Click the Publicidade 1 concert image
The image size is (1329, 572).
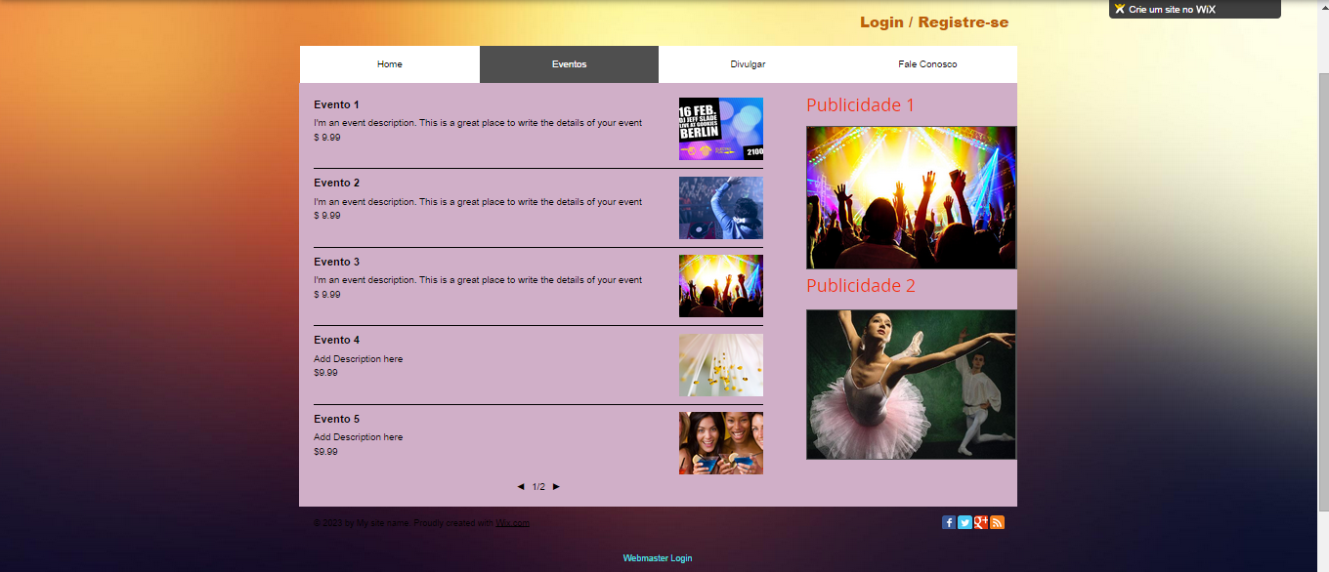click(x=911, y=197)
